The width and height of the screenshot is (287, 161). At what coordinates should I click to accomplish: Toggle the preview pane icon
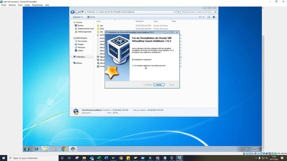pyautogui.click(x=209, y=17)
